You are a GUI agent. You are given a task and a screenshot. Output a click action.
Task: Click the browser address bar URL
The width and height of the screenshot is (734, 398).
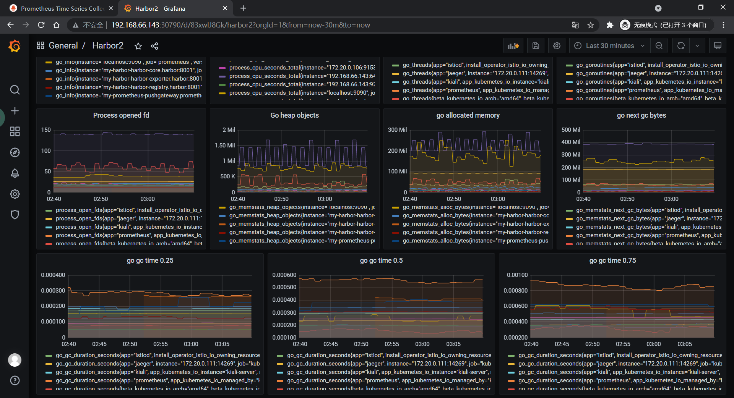click(241, 25)
